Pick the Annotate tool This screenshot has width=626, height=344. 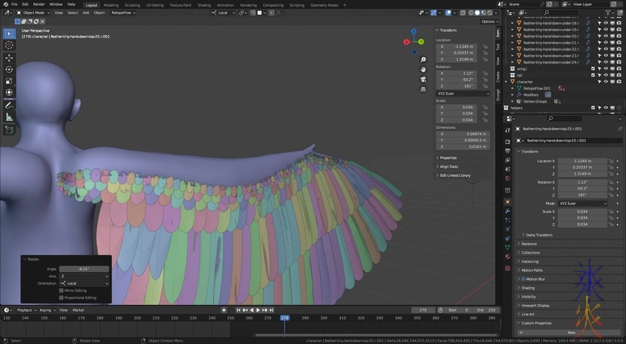(x=9, y=105)
